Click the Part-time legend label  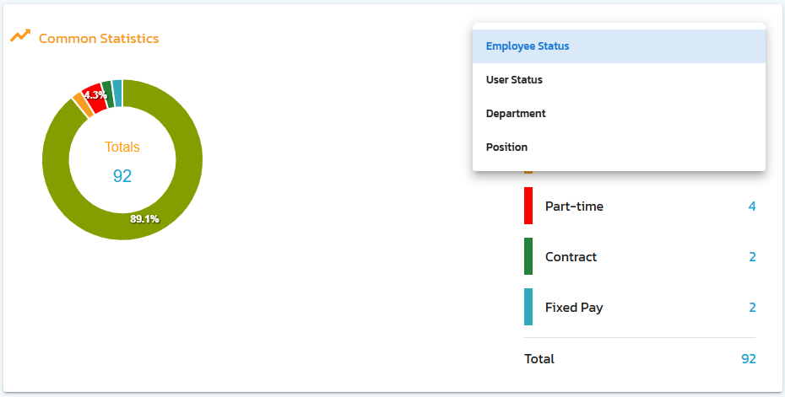[574, 207]
